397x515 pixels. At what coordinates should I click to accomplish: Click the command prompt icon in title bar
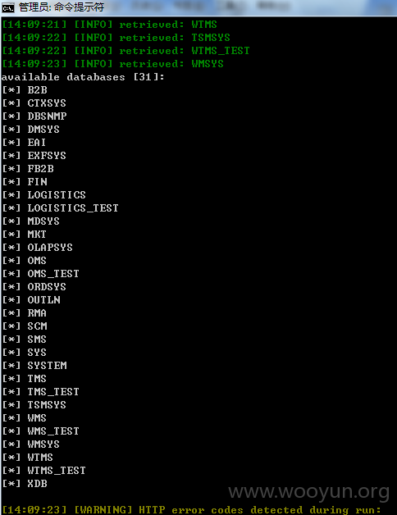coord(8,7)
